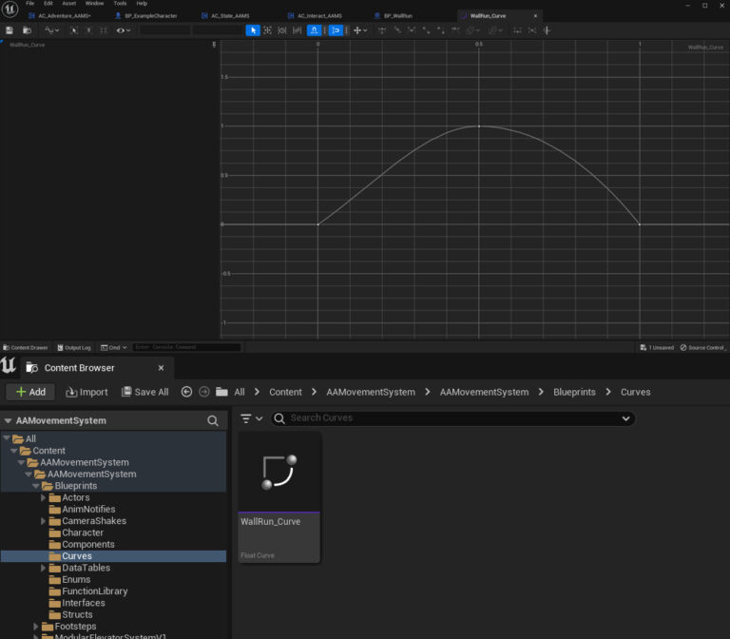The height and width of the screenshot is (639, 730).
Task: Click the search icon beside AAMovementSystem header
Action: point(213,420)
